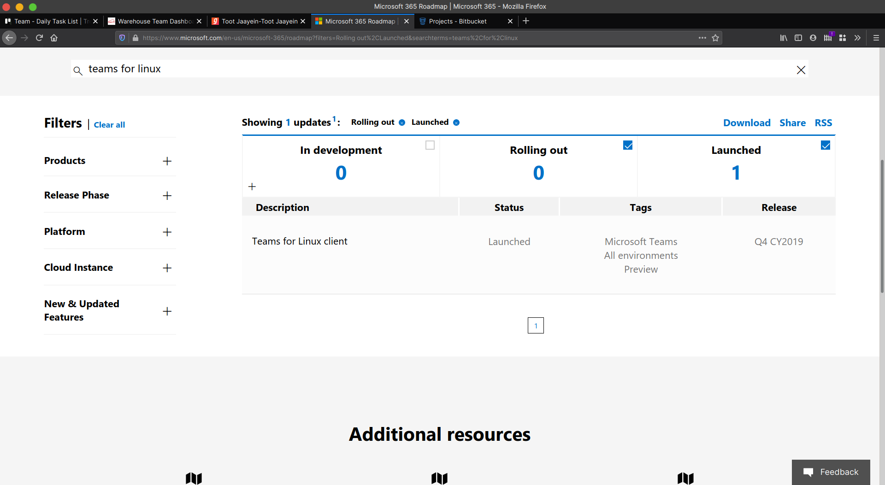Expand New & Updated Features filter
Viewport: 885px width, 485px height.
click(x=167, y=311)
